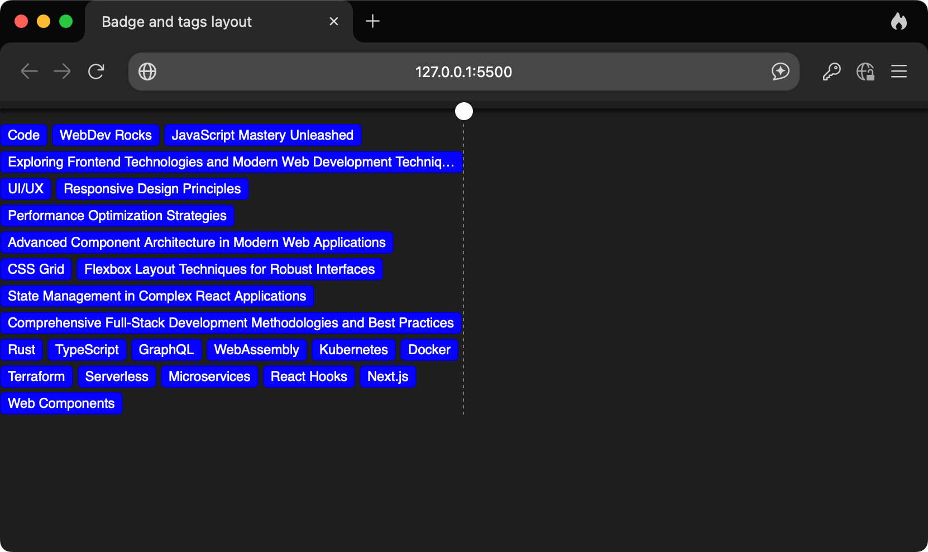Image resolution: width=928 pixels, height=552 pixels.
Task: Click the Terraform tag
Action: tap(36, 377)
